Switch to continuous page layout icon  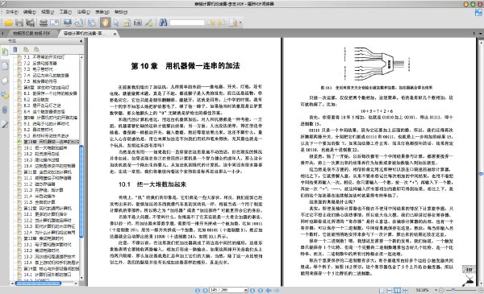tap(390, 290)
